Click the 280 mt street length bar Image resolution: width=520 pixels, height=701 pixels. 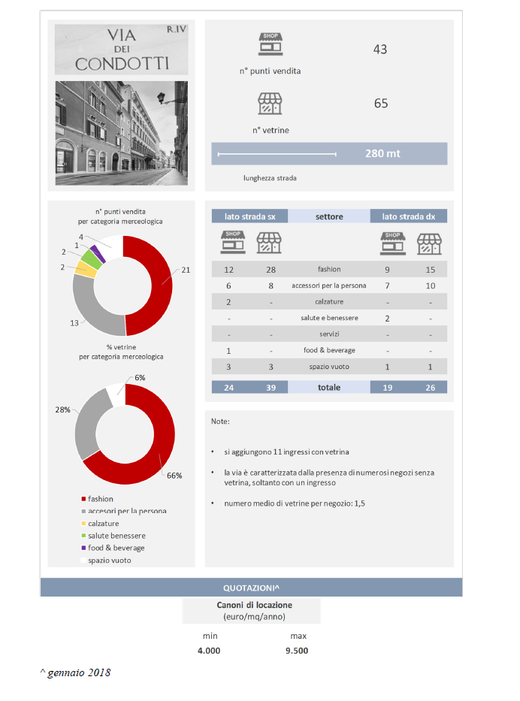pos(329,153)
